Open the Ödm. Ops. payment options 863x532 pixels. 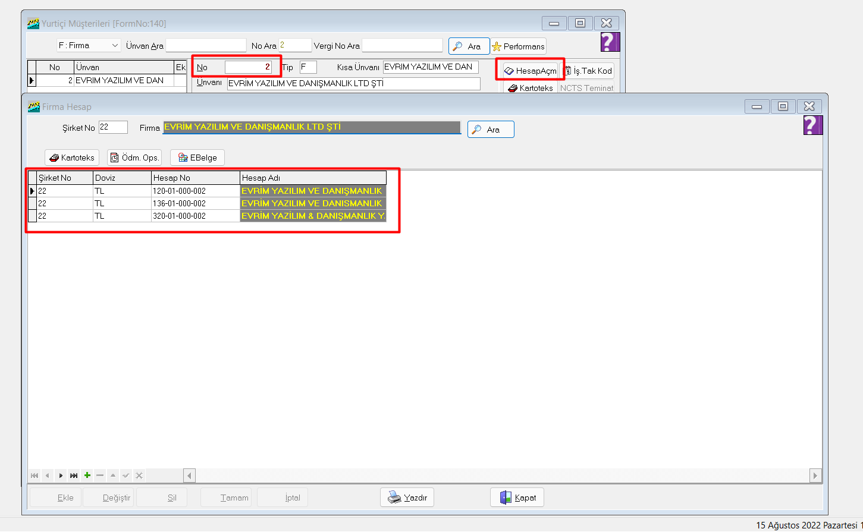134,158
